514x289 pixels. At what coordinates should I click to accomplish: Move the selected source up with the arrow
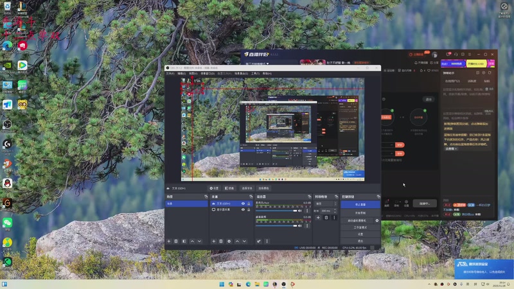coord(236,241)
